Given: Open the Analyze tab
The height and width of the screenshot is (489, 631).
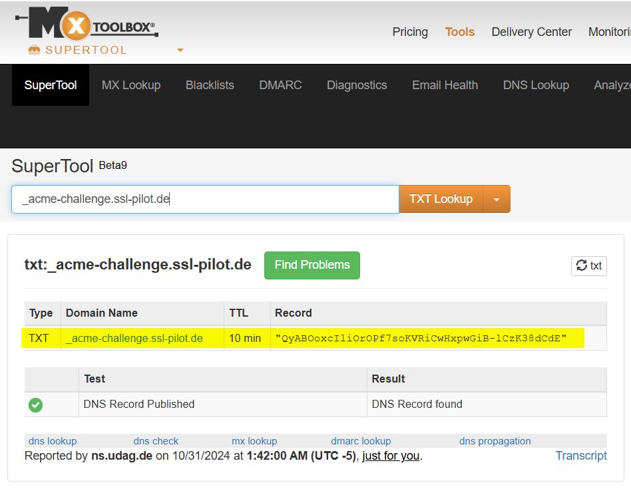Looking at the screenshot, I should tap(612, 85).
